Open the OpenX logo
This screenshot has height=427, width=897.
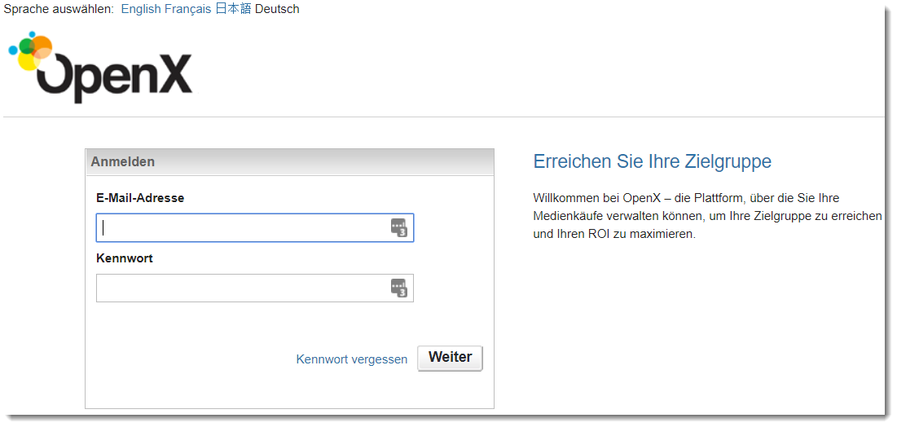coord(101,67)
